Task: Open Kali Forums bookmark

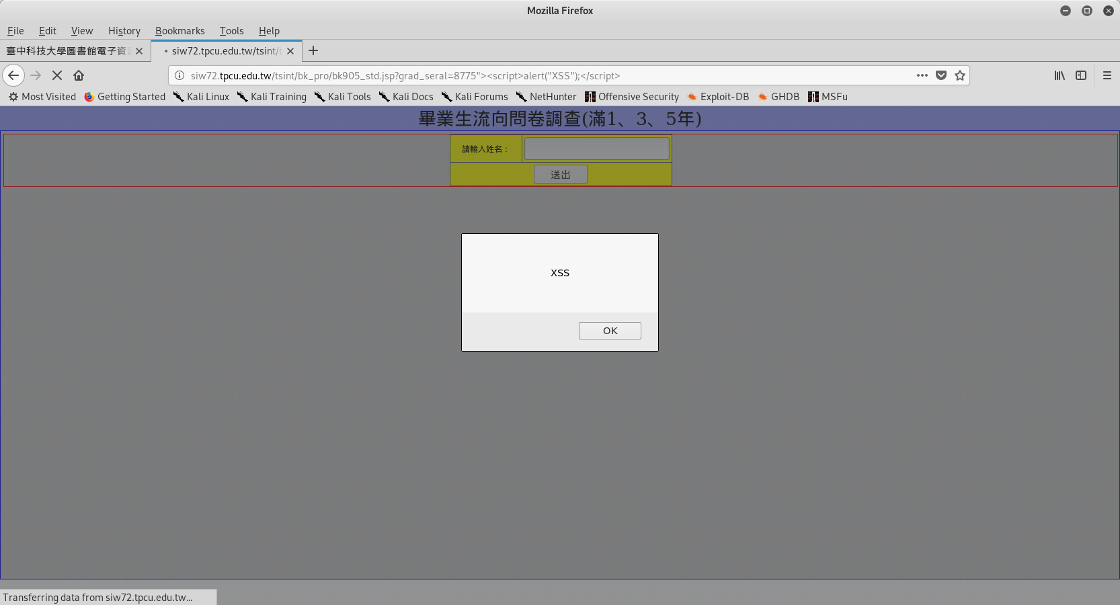Action: [x=475, y=97]
